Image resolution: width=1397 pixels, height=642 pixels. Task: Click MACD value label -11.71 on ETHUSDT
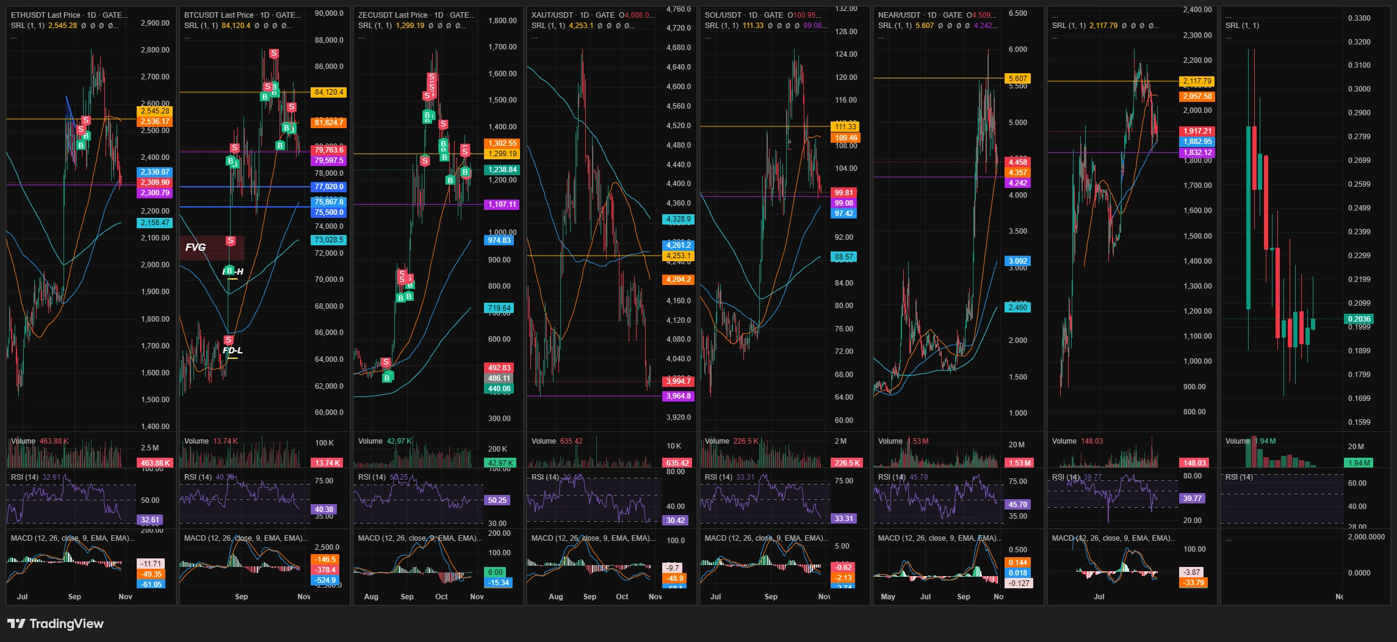tap(151, 564)
